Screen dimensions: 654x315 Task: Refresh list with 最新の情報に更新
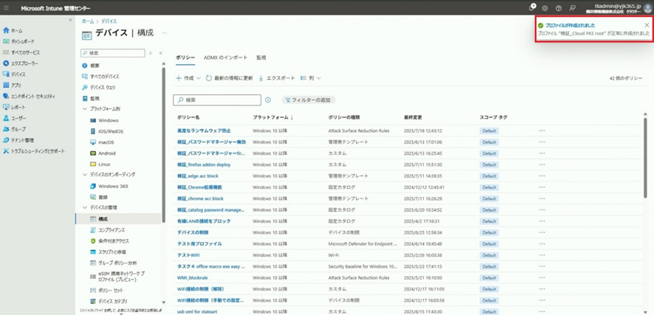[x=229, y=77]
